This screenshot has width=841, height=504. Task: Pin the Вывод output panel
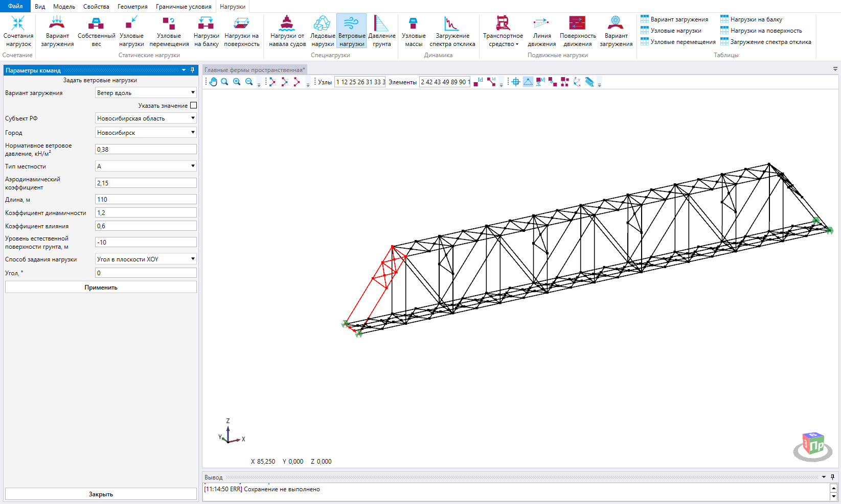pyautogui.click(x=832, y=477)
